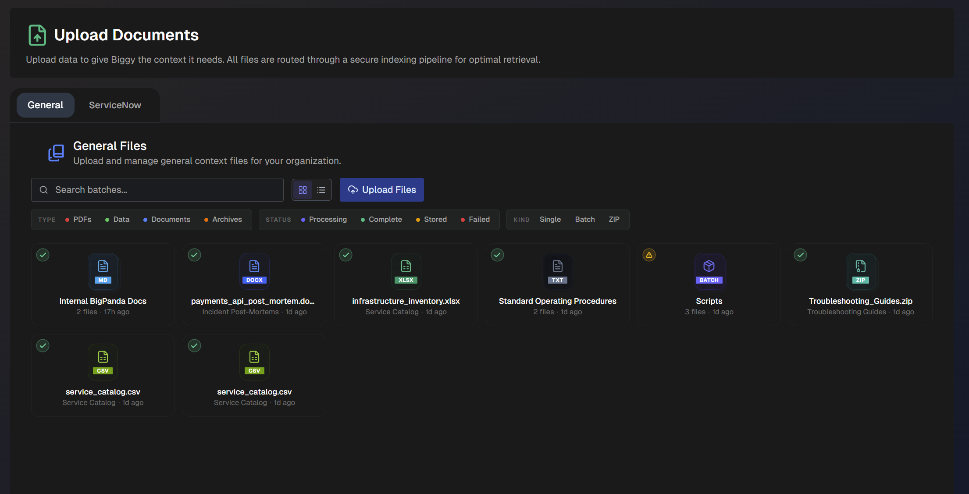The image size is (969, 494).
Task: Click 'Incident Post-Mortems · 1d ago' subtitle
Action: coord(254,312)
